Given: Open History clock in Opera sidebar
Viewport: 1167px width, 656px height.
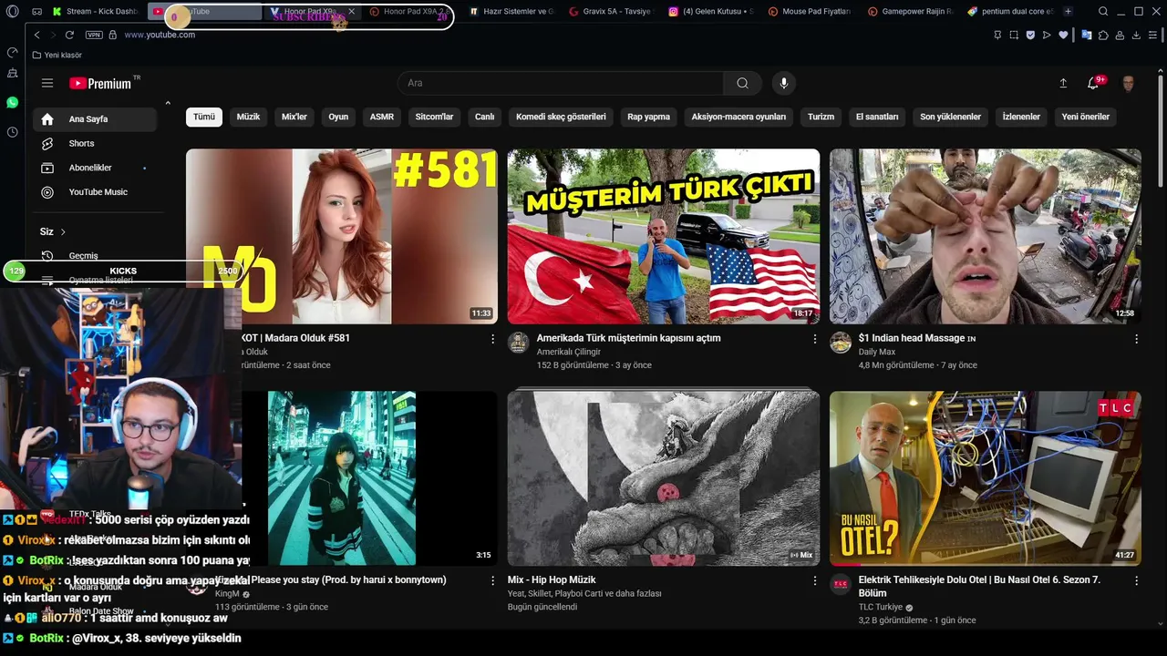Looking at the screenshot, I should tap(12, 132).
